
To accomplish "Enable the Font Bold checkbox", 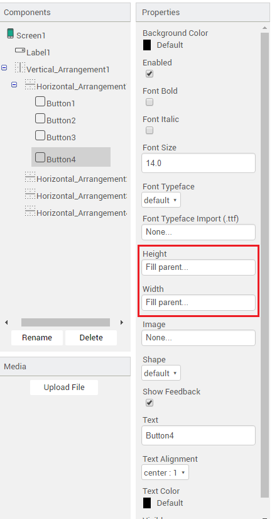I will click(150, 102).
